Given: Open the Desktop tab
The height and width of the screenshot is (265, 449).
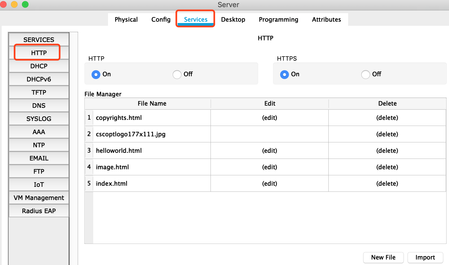Looking at the screenshot, I should [x=233, y=19].
